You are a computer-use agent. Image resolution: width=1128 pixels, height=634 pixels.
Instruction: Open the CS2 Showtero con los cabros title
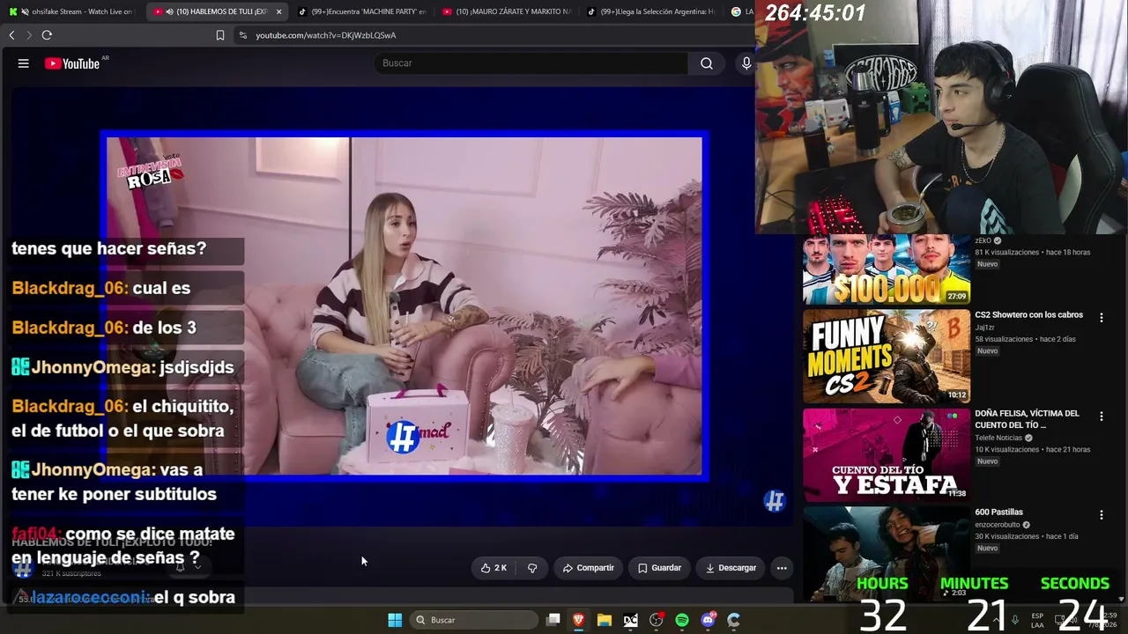pos(1028,315)
